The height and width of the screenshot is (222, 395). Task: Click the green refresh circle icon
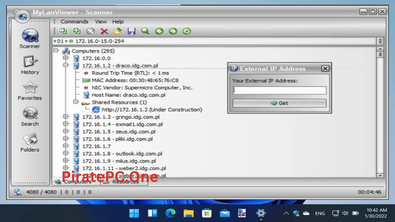point(187,31)
